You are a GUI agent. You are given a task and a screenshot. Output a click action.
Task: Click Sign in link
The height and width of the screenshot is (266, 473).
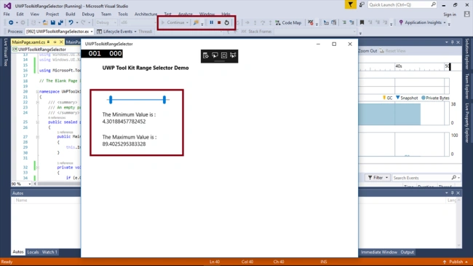(x=450, y=14)
